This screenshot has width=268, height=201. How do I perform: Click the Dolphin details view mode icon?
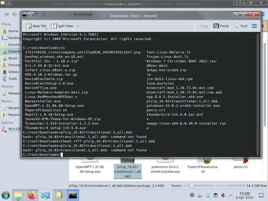(44, 14)
